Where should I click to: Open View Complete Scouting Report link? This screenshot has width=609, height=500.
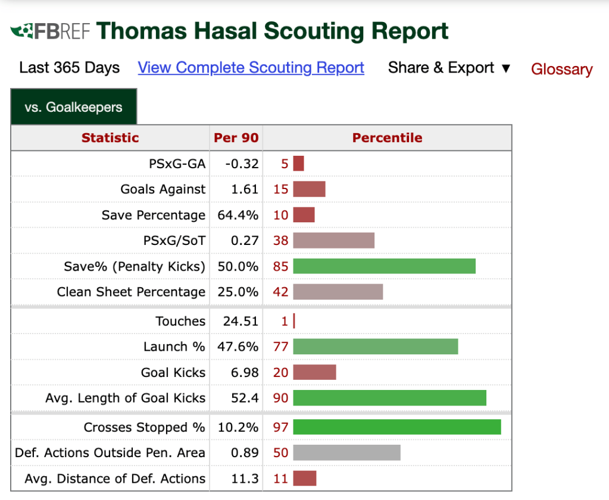(x=251, y=68)
